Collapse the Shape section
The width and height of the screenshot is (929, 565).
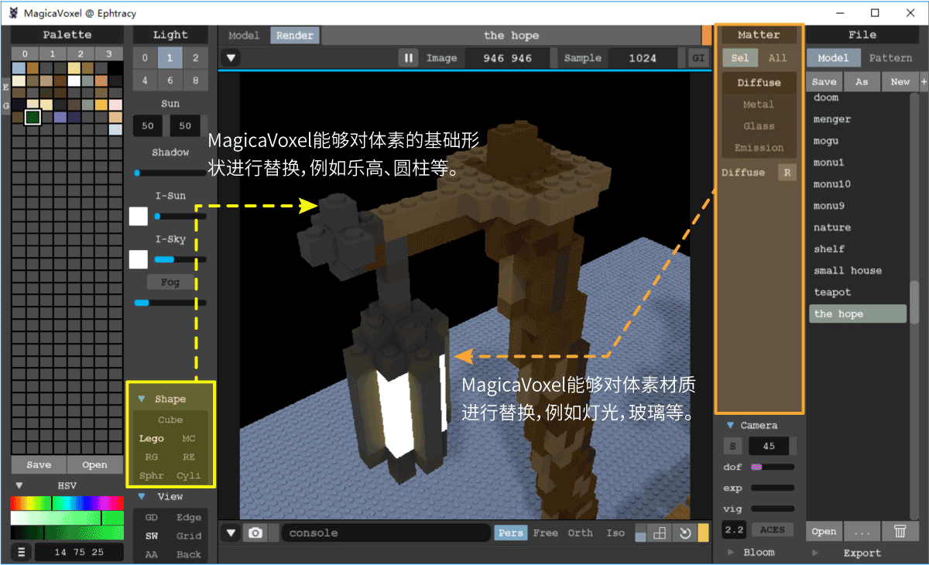[142, 399]
